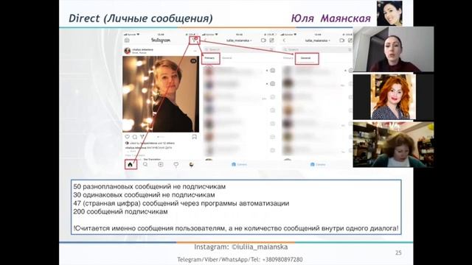Tap Camera button below the General inbox
The image size is (472, 265).
(x=318, y=164)
